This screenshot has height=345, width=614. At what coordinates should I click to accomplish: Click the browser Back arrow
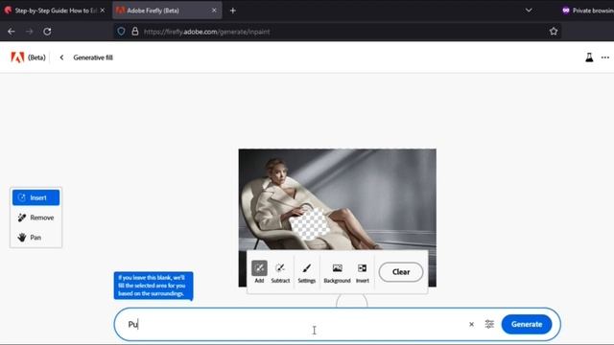[x=12, y=32]
